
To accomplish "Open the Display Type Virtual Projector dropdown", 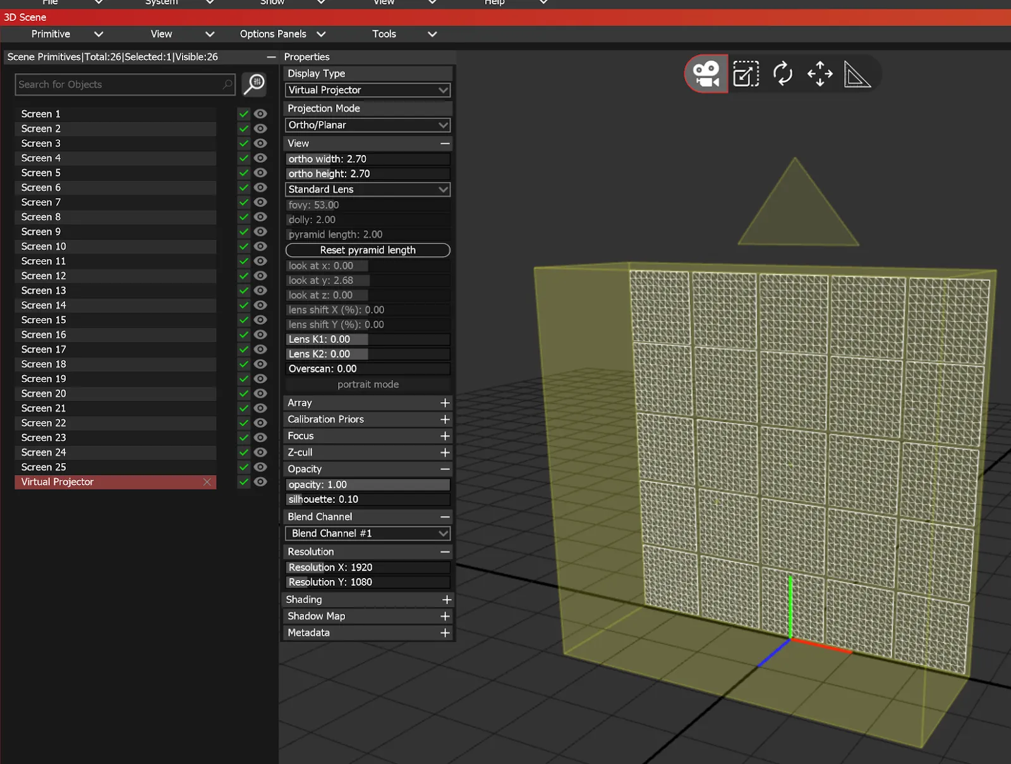I will coord(368,90).
